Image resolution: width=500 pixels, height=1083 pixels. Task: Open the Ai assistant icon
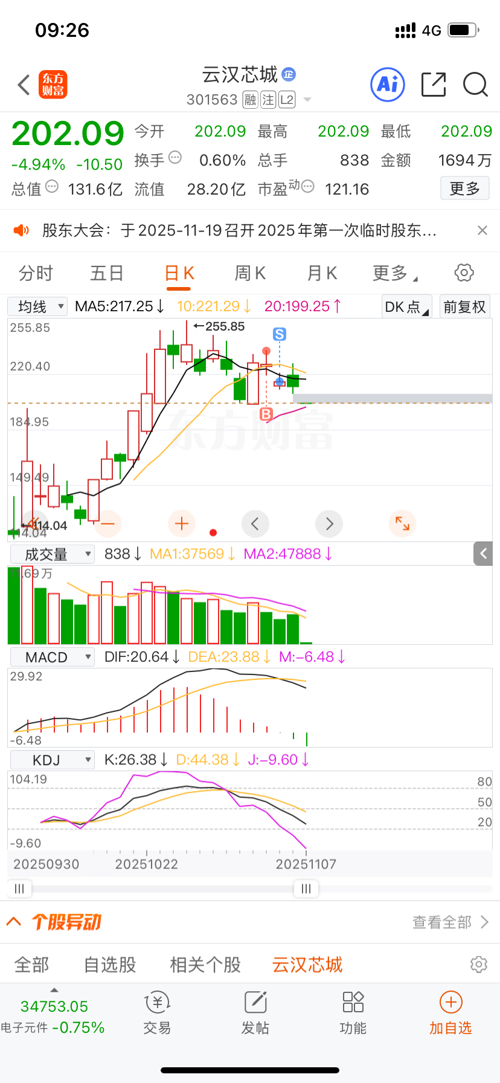[387, 84]
